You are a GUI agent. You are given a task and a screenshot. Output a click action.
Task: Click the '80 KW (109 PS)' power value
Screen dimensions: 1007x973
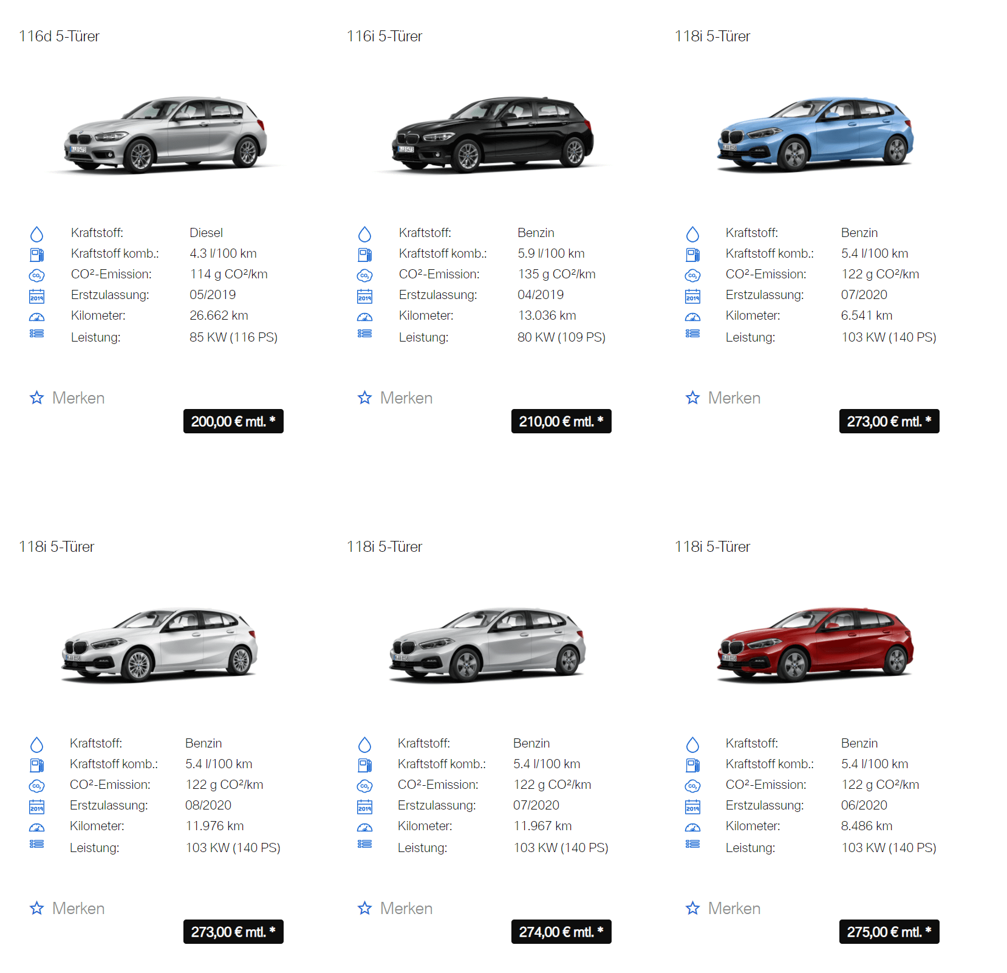561,337
